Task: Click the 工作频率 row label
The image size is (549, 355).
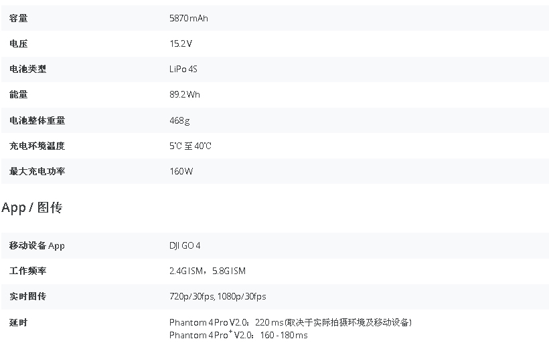Action: point(27,271)
